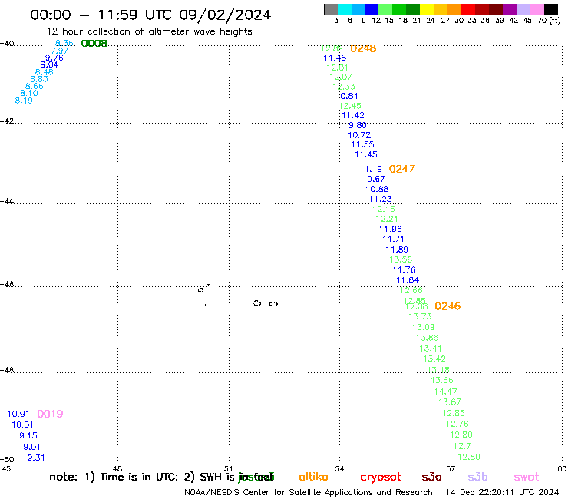Pick the wave height value 8.66
The width and height of the screenshot is (568, 499).
pyautogui.click(x=35, y=86)
